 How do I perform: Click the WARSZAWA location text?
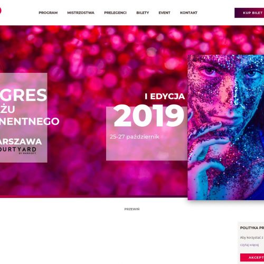click(x=21, y=142)
